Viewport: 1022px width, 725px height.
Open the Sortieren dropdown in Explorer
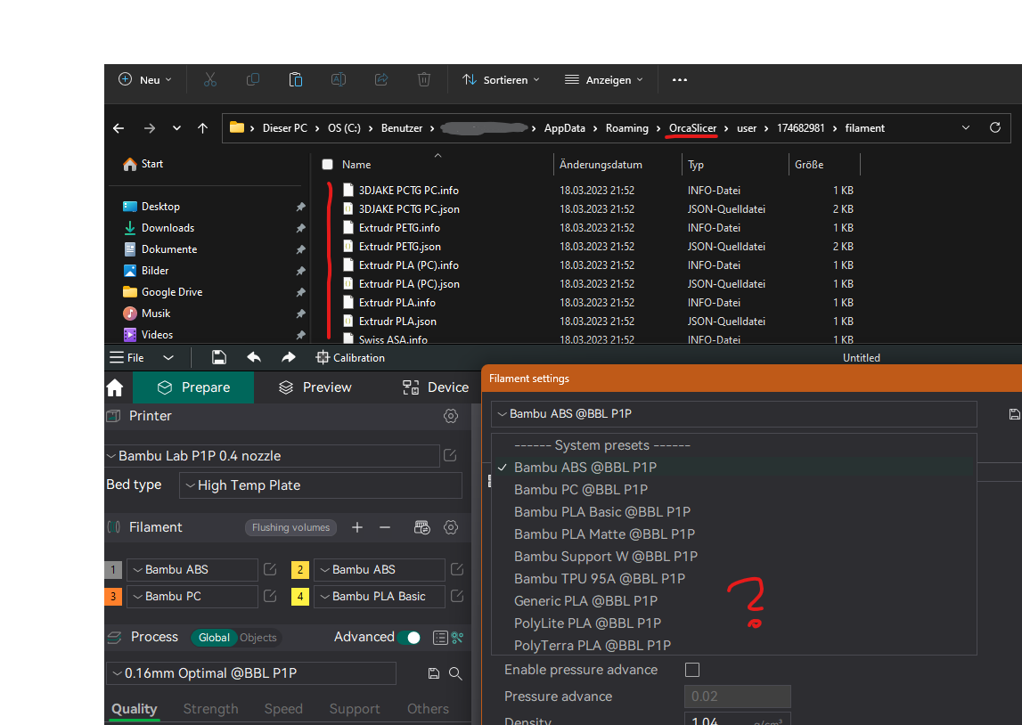coord(501,79)
